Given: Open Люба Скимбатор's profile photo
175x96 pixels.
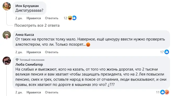Looking at the screenshot, I should [x=7, y=61].
